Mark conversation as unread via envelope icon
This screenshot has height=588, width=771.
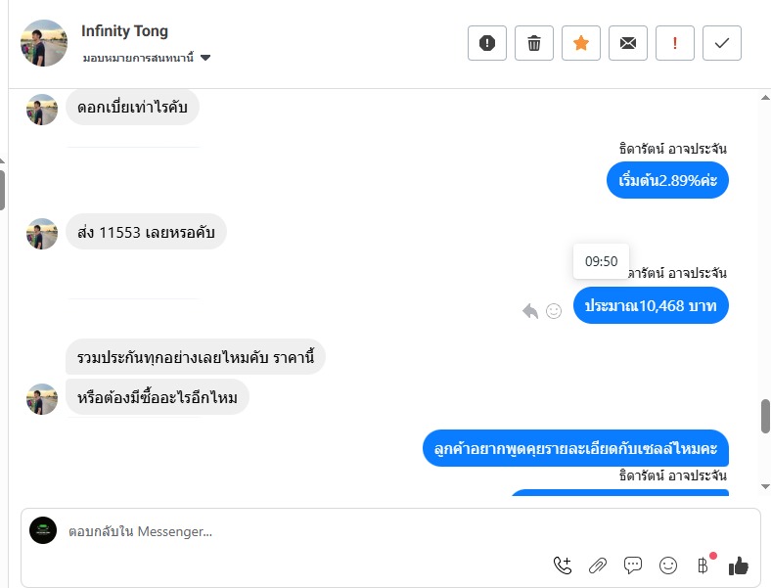tap(628, 43)
